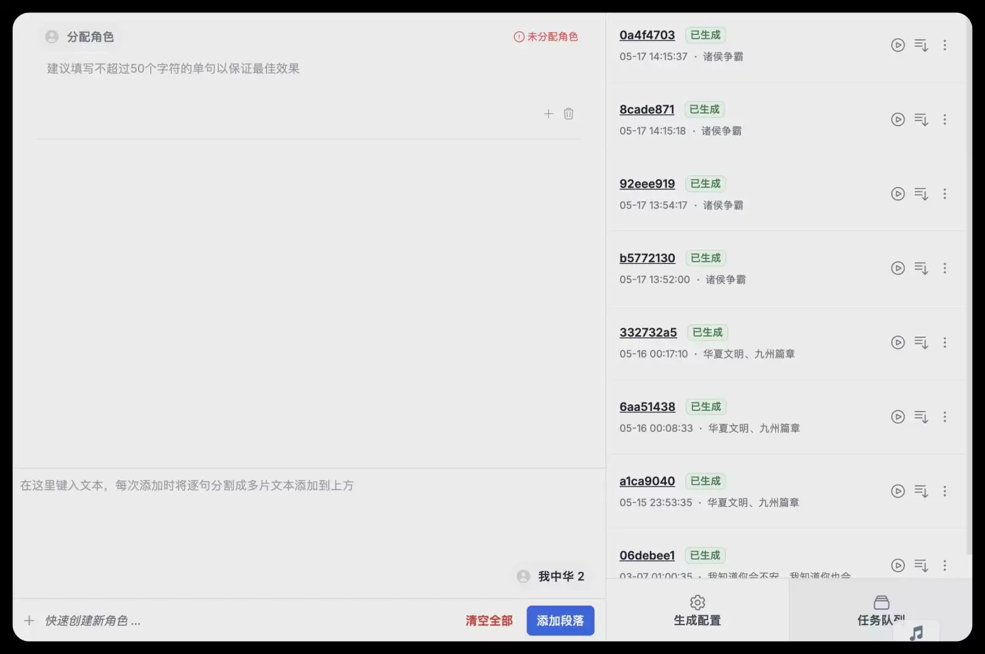
Task: Click the 快速创建新角色 input field
Action: [x=91, y=621]
